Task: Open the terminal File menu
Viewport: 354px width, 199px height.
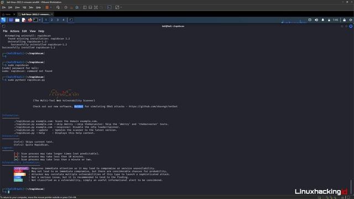Action: [x=5, y=31]
